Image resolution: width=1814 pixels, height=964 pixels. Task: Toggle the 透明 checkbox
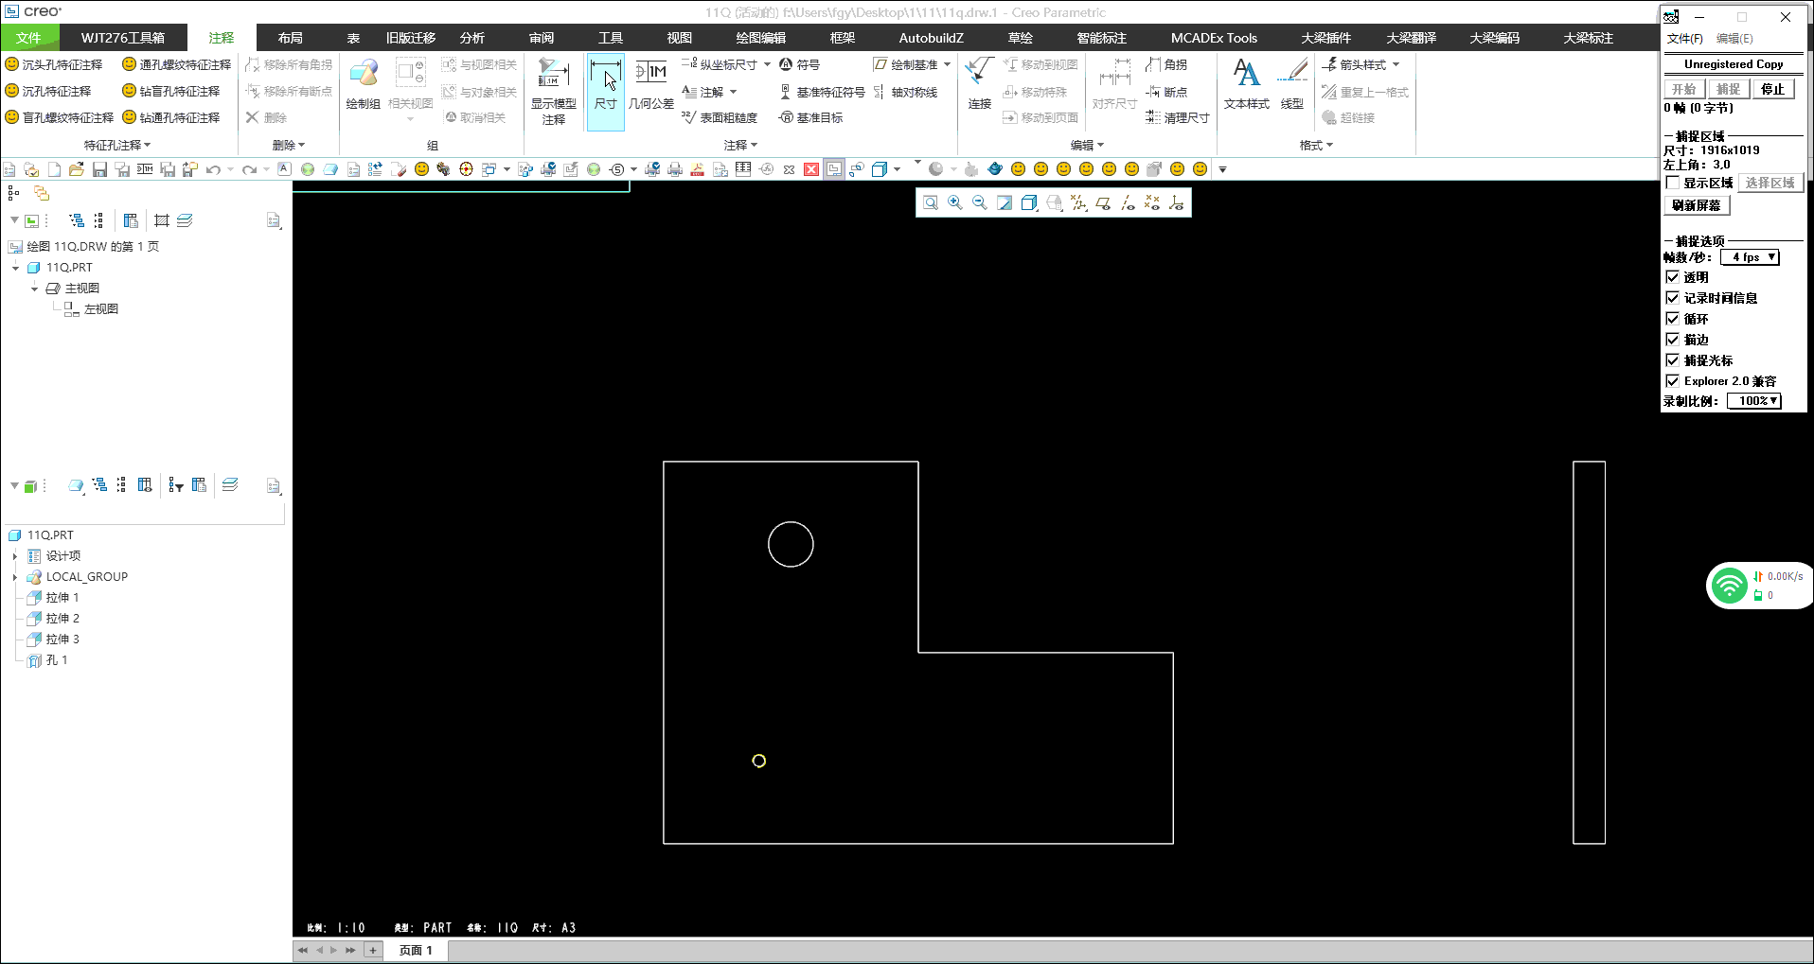[x=1673, y=277]
